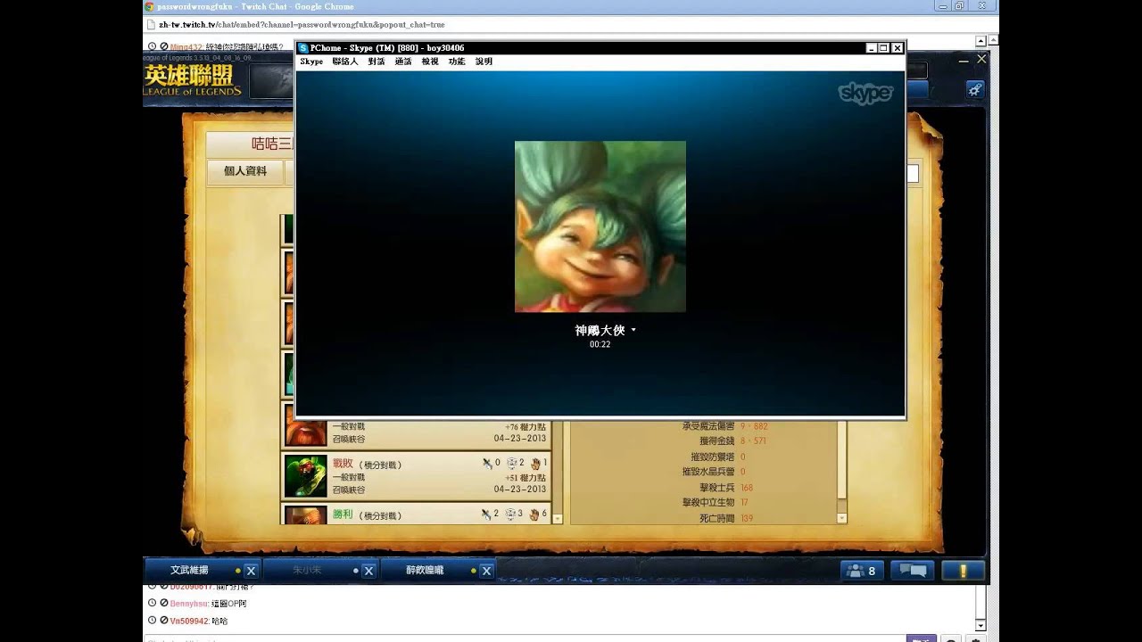Viewport: 1142px width, 642px height.
Task: Open the 個人資料 tab in League client
Action: pos(245,171)
